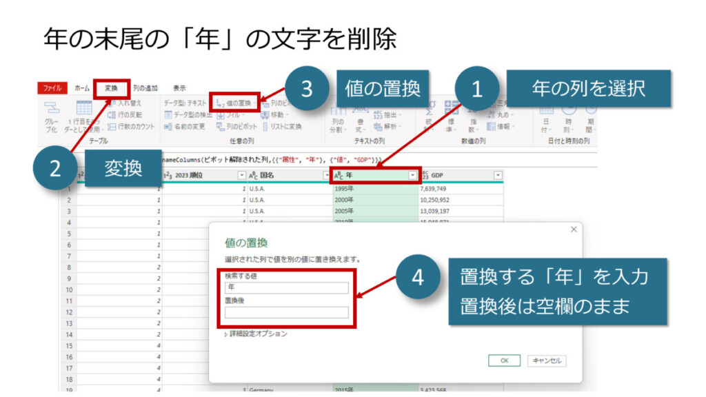The height and width of the screenshot is (397, 706).
Task: Confirm the dialog with OK
Action: coord(504,361)
